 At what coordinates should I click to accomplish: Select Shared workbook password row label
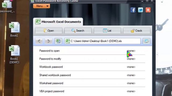tap(55, 75)
